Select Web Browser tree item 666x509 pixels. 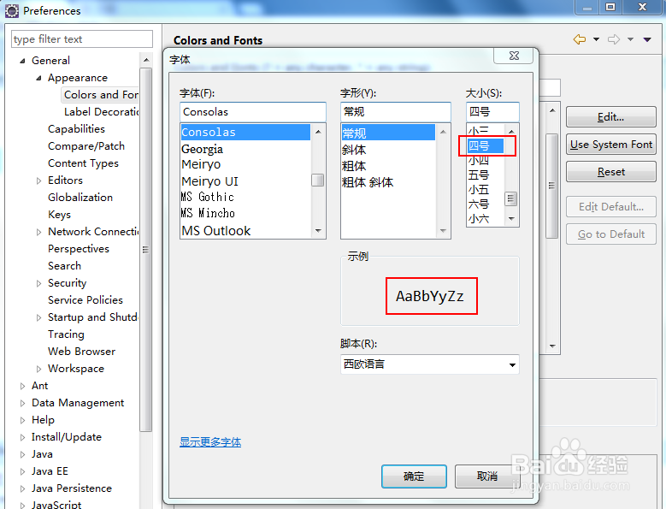click(81, 352)
